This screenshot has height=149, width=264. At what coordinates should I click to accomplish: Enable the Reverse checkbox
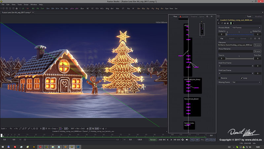pyautogui.click(x=219, y=78)
